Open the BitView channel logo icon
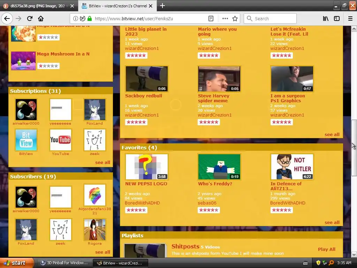Viewport: 357px width, 268px height. click(26, 140)
